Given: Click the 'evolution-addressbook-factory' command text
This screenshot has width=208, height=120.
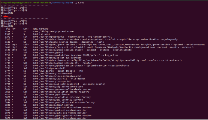Looking at the screenshot, I should 67,102.
